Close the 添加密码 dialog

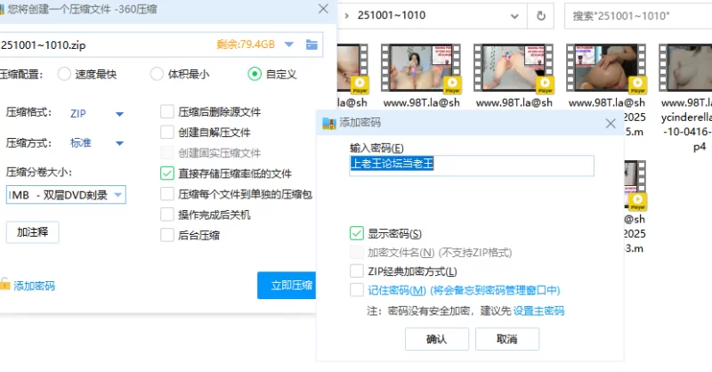(x=611, y=123)
